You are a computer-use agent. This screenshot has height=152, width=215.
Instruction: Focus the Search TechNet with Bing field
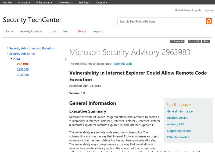coord(161,21)
